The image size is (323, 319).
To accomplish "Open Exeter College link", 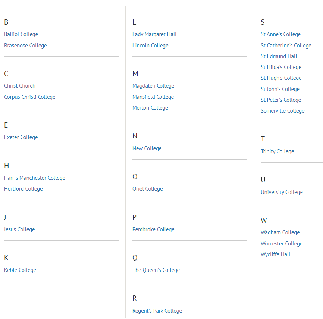I will (x=21, y=137).
